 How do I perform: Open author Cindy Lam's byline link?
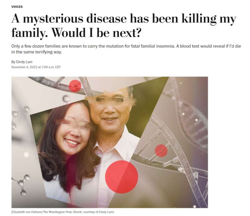(24, 62)
